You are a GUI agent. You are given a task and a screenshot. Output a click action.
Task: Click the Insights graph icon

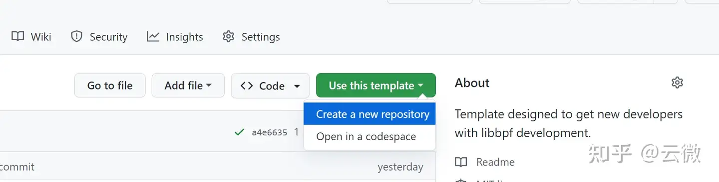(153, 36)
